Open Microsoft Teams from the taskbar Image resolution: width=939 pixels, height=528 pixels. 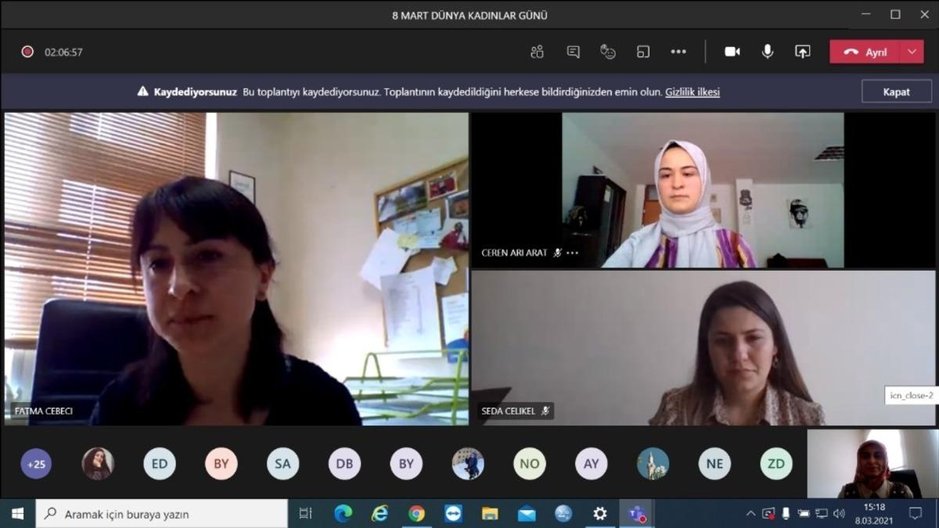pos(637,514)
